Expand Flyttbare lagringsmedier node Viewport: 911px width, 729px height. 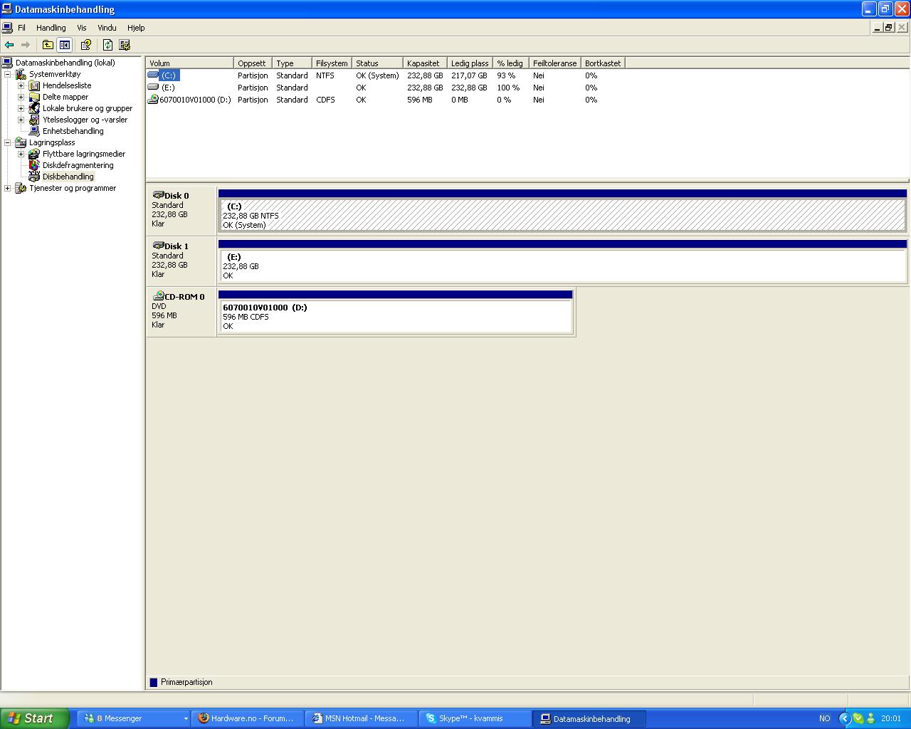(21, 154)
